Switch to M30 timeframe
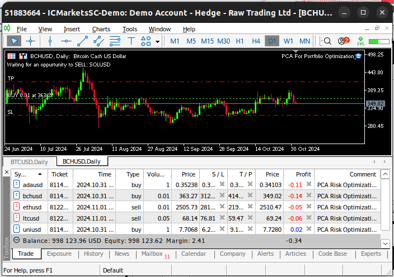 tap(224, 41)
